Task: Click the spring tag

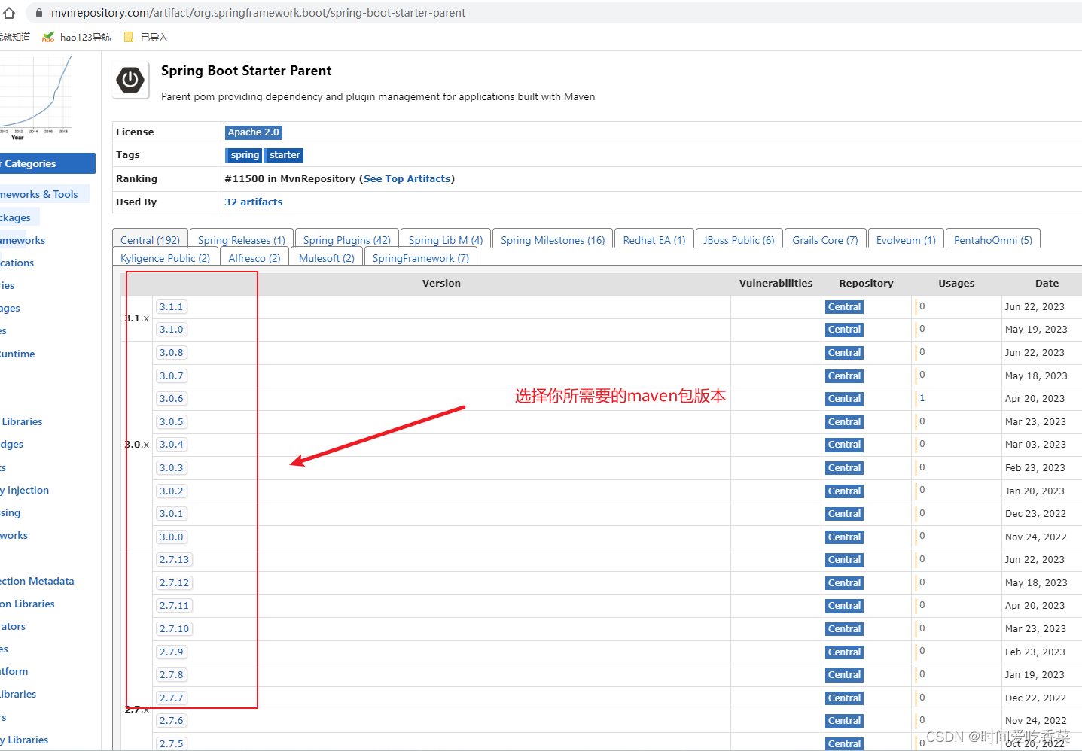Action: 245,155
